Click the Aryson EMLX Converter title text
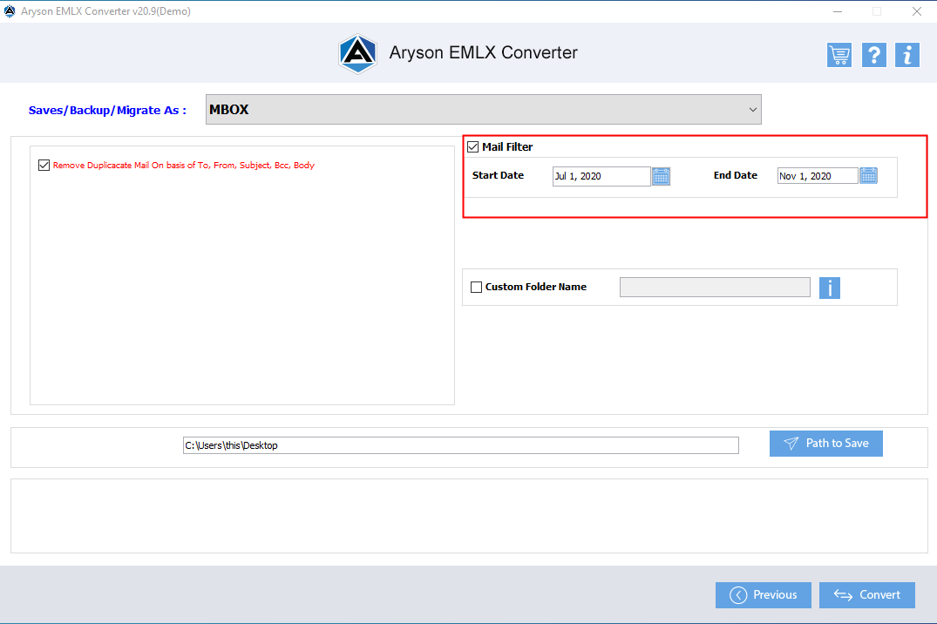 (x=483, y=52)
